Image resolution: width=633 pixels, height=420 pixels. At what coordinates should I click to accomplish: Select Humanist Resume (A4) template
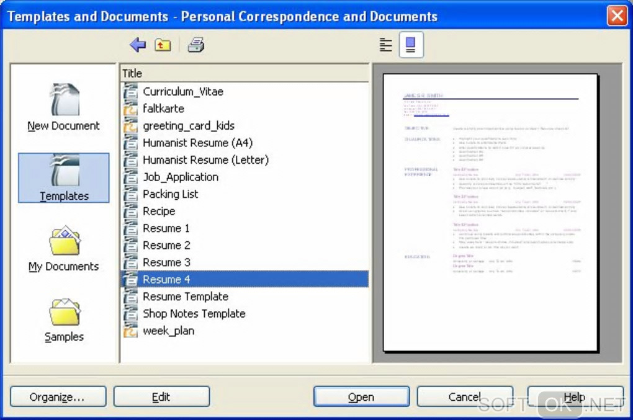pyautogui.click(x=245, y=143)
